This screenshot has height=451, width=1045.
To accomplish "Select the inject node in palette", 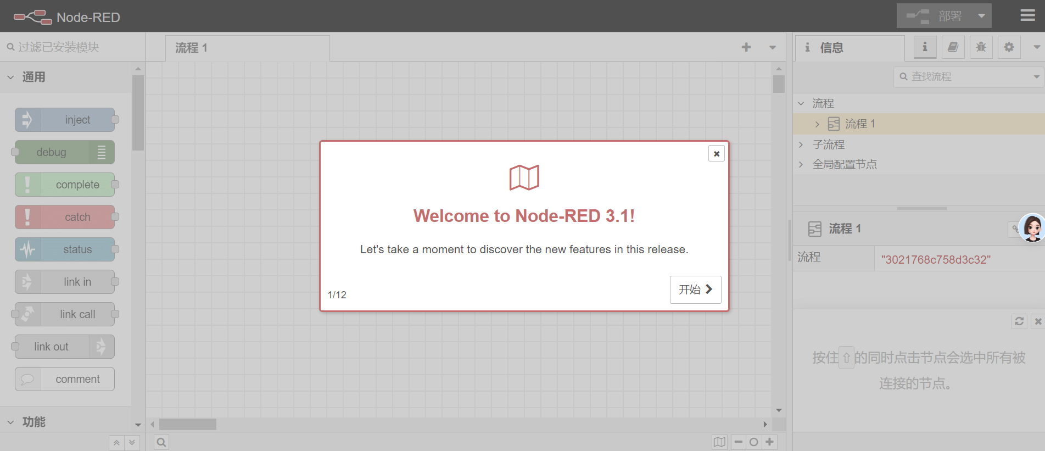I will pyautogui.click(x=65, y=120).
